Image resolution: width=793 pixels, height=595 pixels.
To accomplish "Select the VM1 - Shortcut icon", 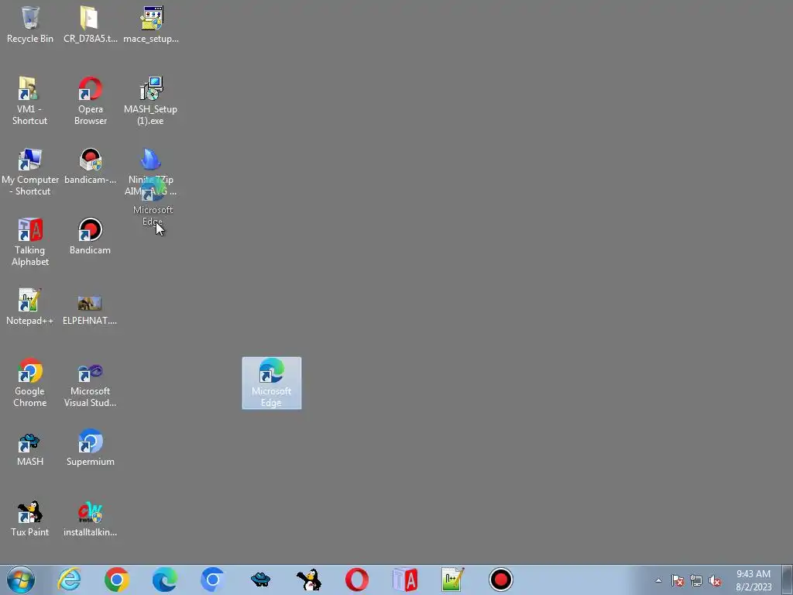I will coord(30,101).
